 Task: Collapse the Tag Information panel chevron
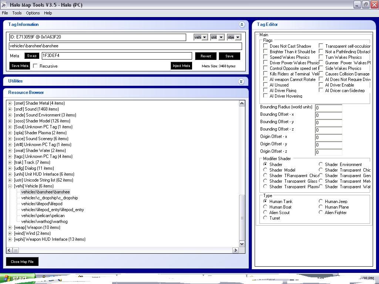coord(242,24)
